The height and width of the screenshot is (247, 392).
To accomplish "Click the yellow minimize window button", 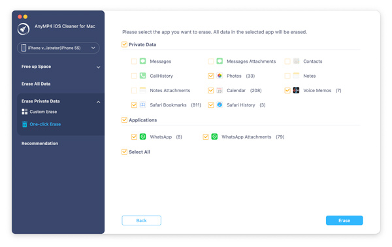I will coord(25,17).
